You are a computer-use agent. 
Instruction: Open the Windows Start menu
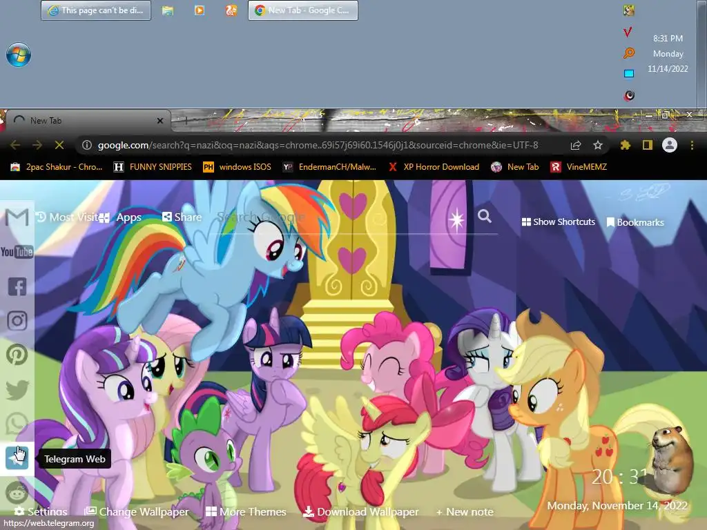19,55
